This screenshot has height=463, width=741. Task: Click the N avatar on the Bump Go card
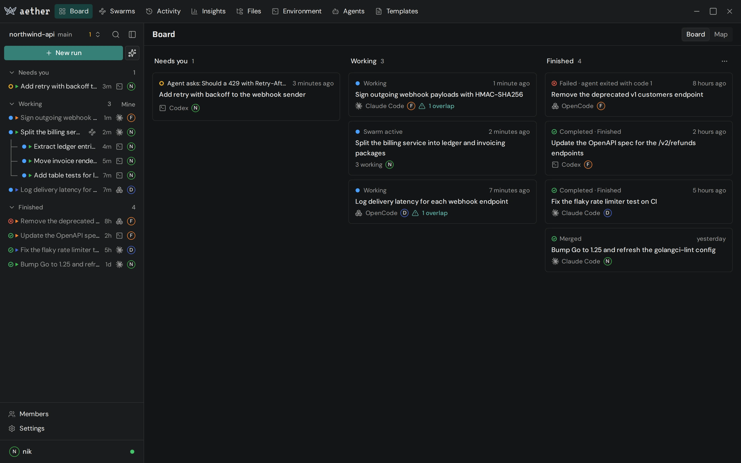pyautogui.click(x=607, y=261)
